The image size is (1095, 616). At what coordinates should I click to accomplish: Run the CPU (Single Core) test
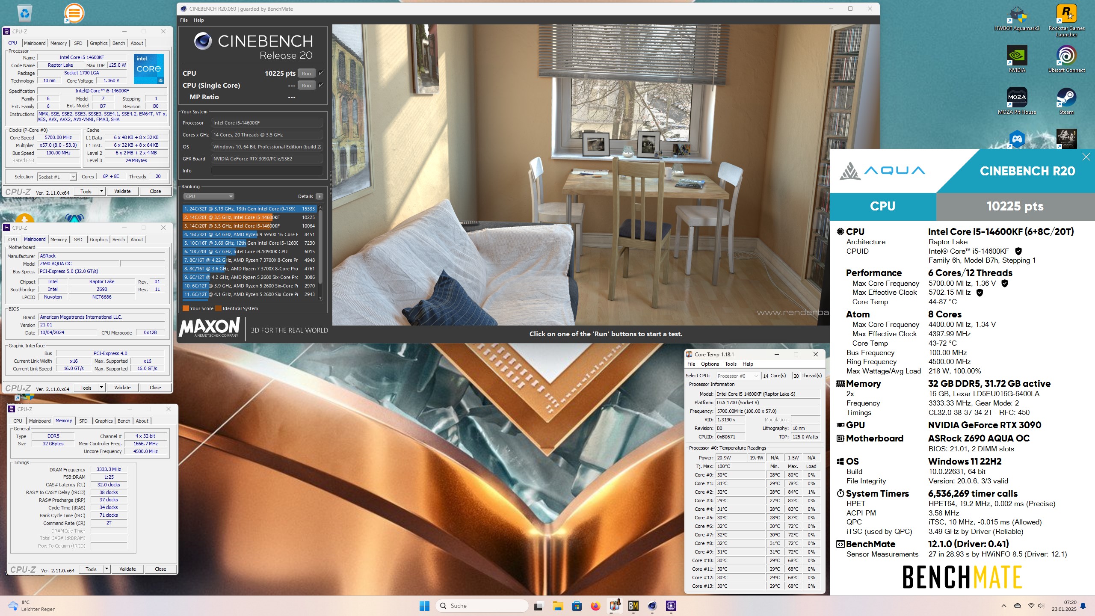(307, 86)
